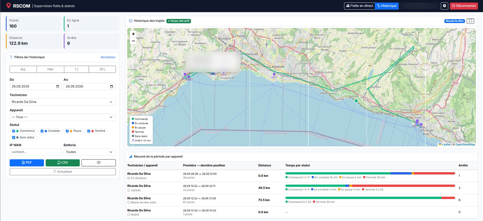The width and height of the screenshot is (483, 221).
Task: Open calendar picker for the Au date
Action: (112, 87)
